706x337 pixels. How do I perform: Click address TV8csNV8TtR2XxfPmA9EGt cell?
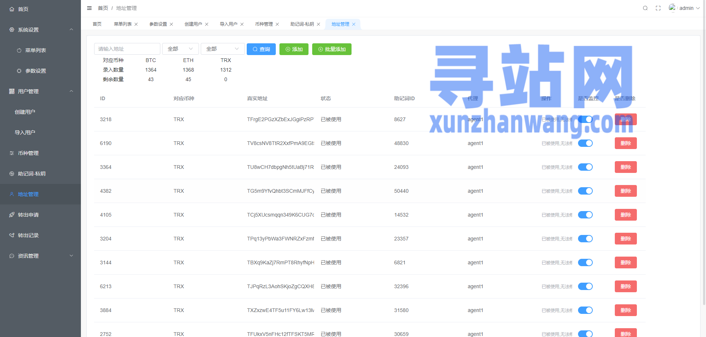[x=281, y=143]
